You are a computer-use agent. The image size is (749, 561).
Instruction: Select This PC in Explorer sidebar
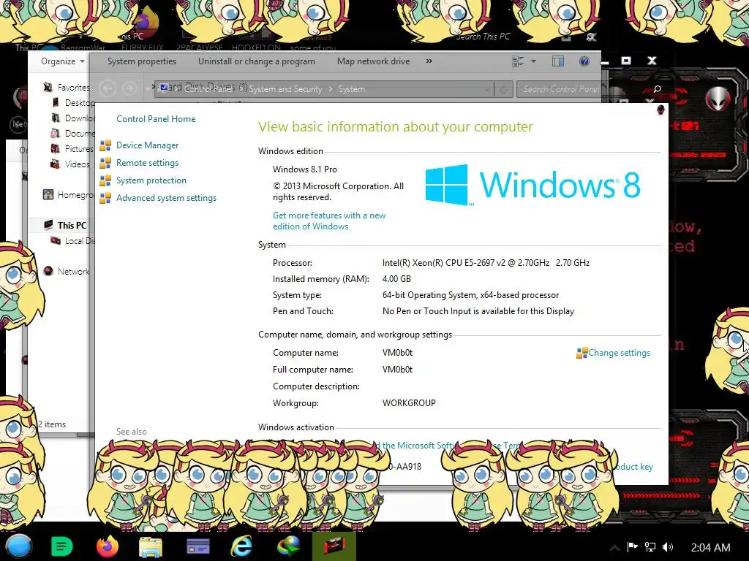(x=72, y=225)
